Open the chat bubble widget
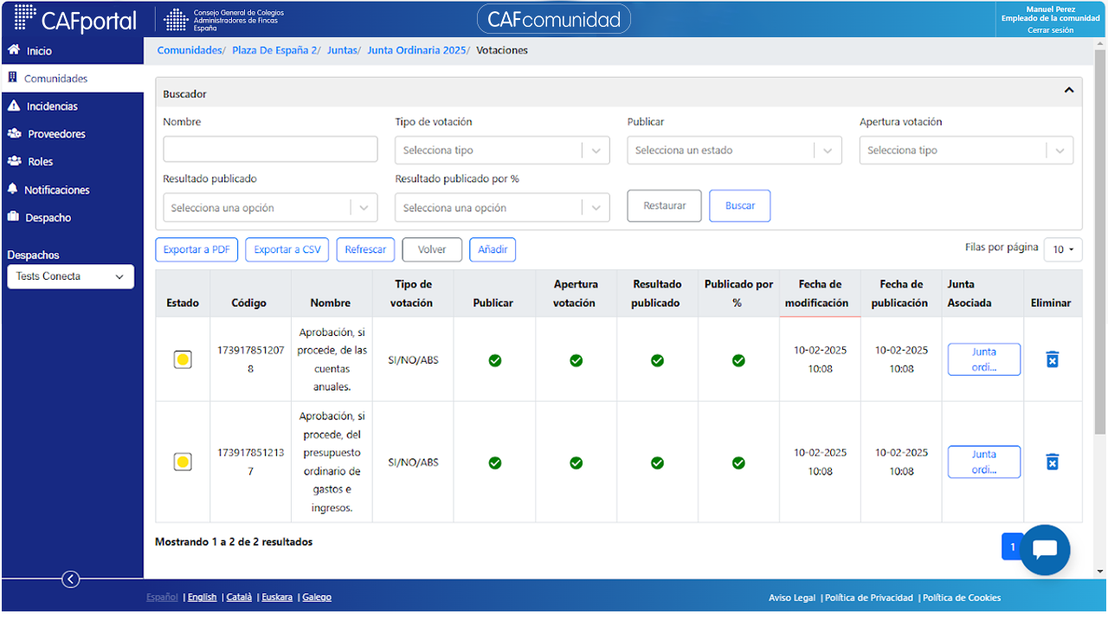 (1045, 550)
